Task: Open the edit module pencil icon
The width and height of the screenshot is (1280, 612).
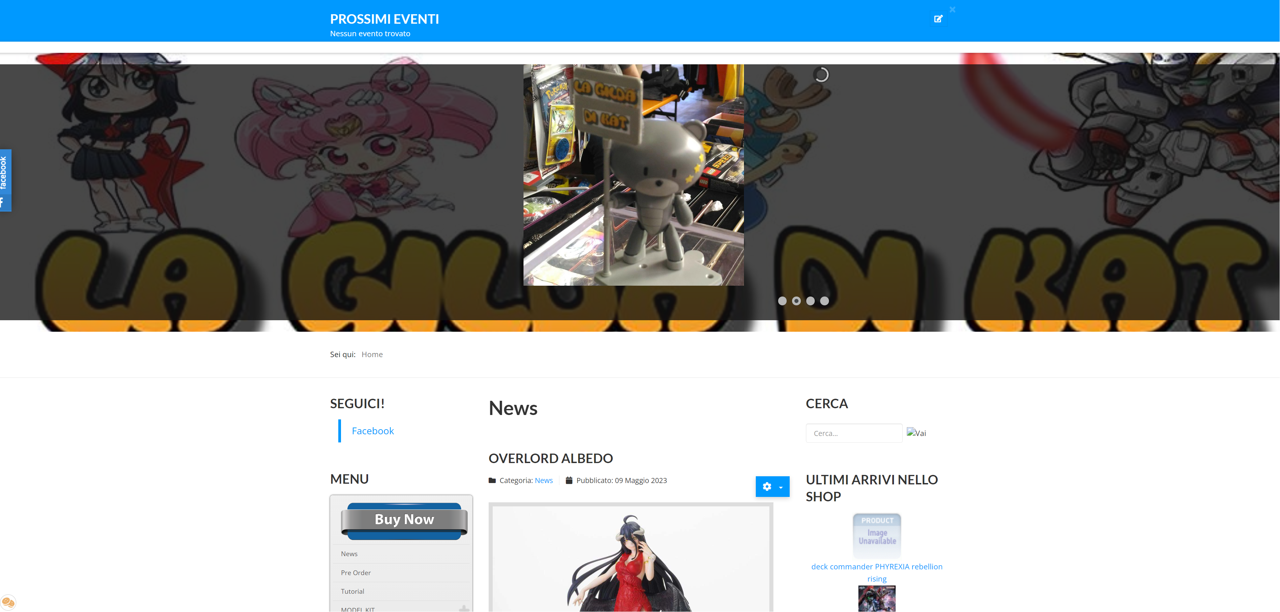Action: (x=938, y=19)
